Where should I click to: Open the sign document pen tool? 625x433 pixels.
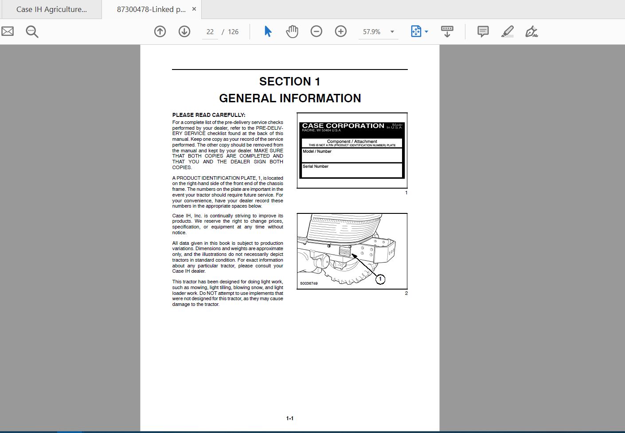point(531,31)
